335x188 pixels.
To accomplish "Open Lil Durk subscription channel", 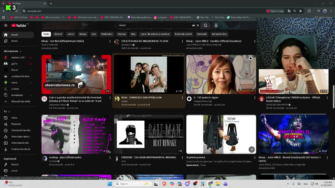I will coord(18,89).
